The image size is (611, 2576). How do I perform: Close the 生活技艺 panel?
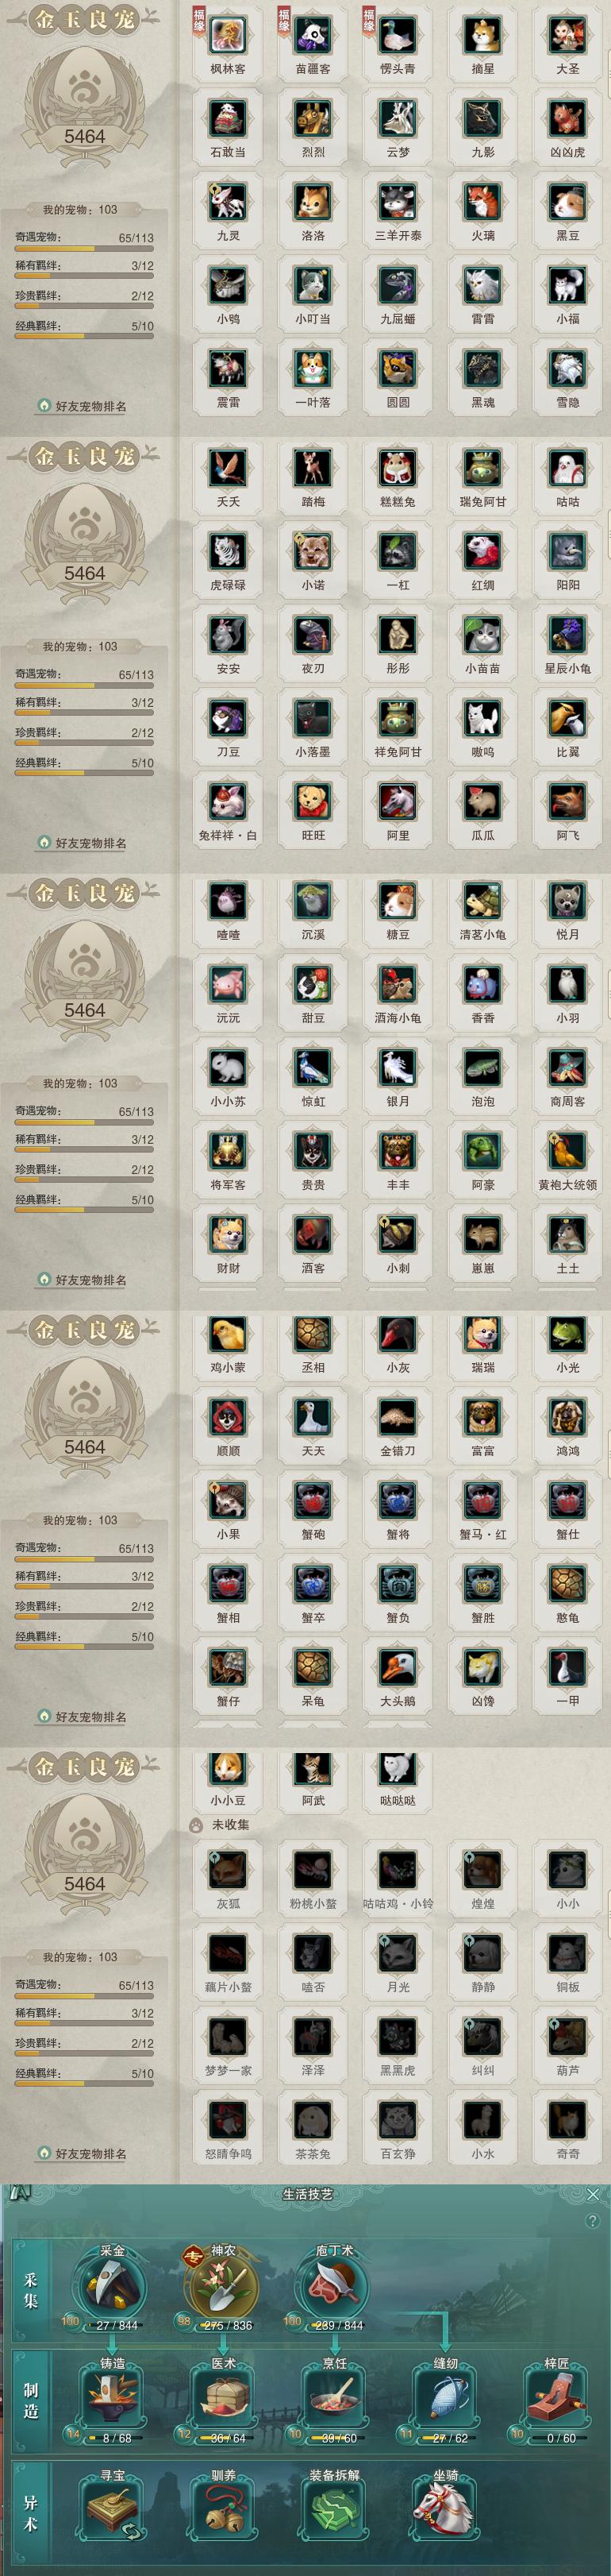[x=593, y=2194]
